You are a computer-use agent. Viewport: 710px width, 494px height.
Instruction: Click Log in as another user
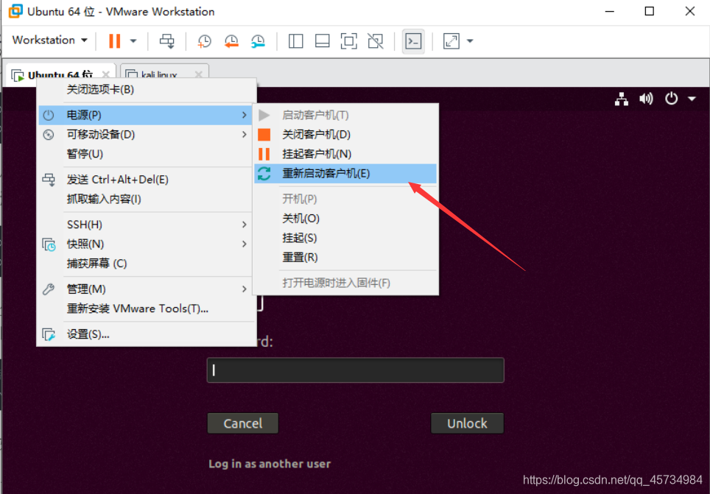[269, 464]
